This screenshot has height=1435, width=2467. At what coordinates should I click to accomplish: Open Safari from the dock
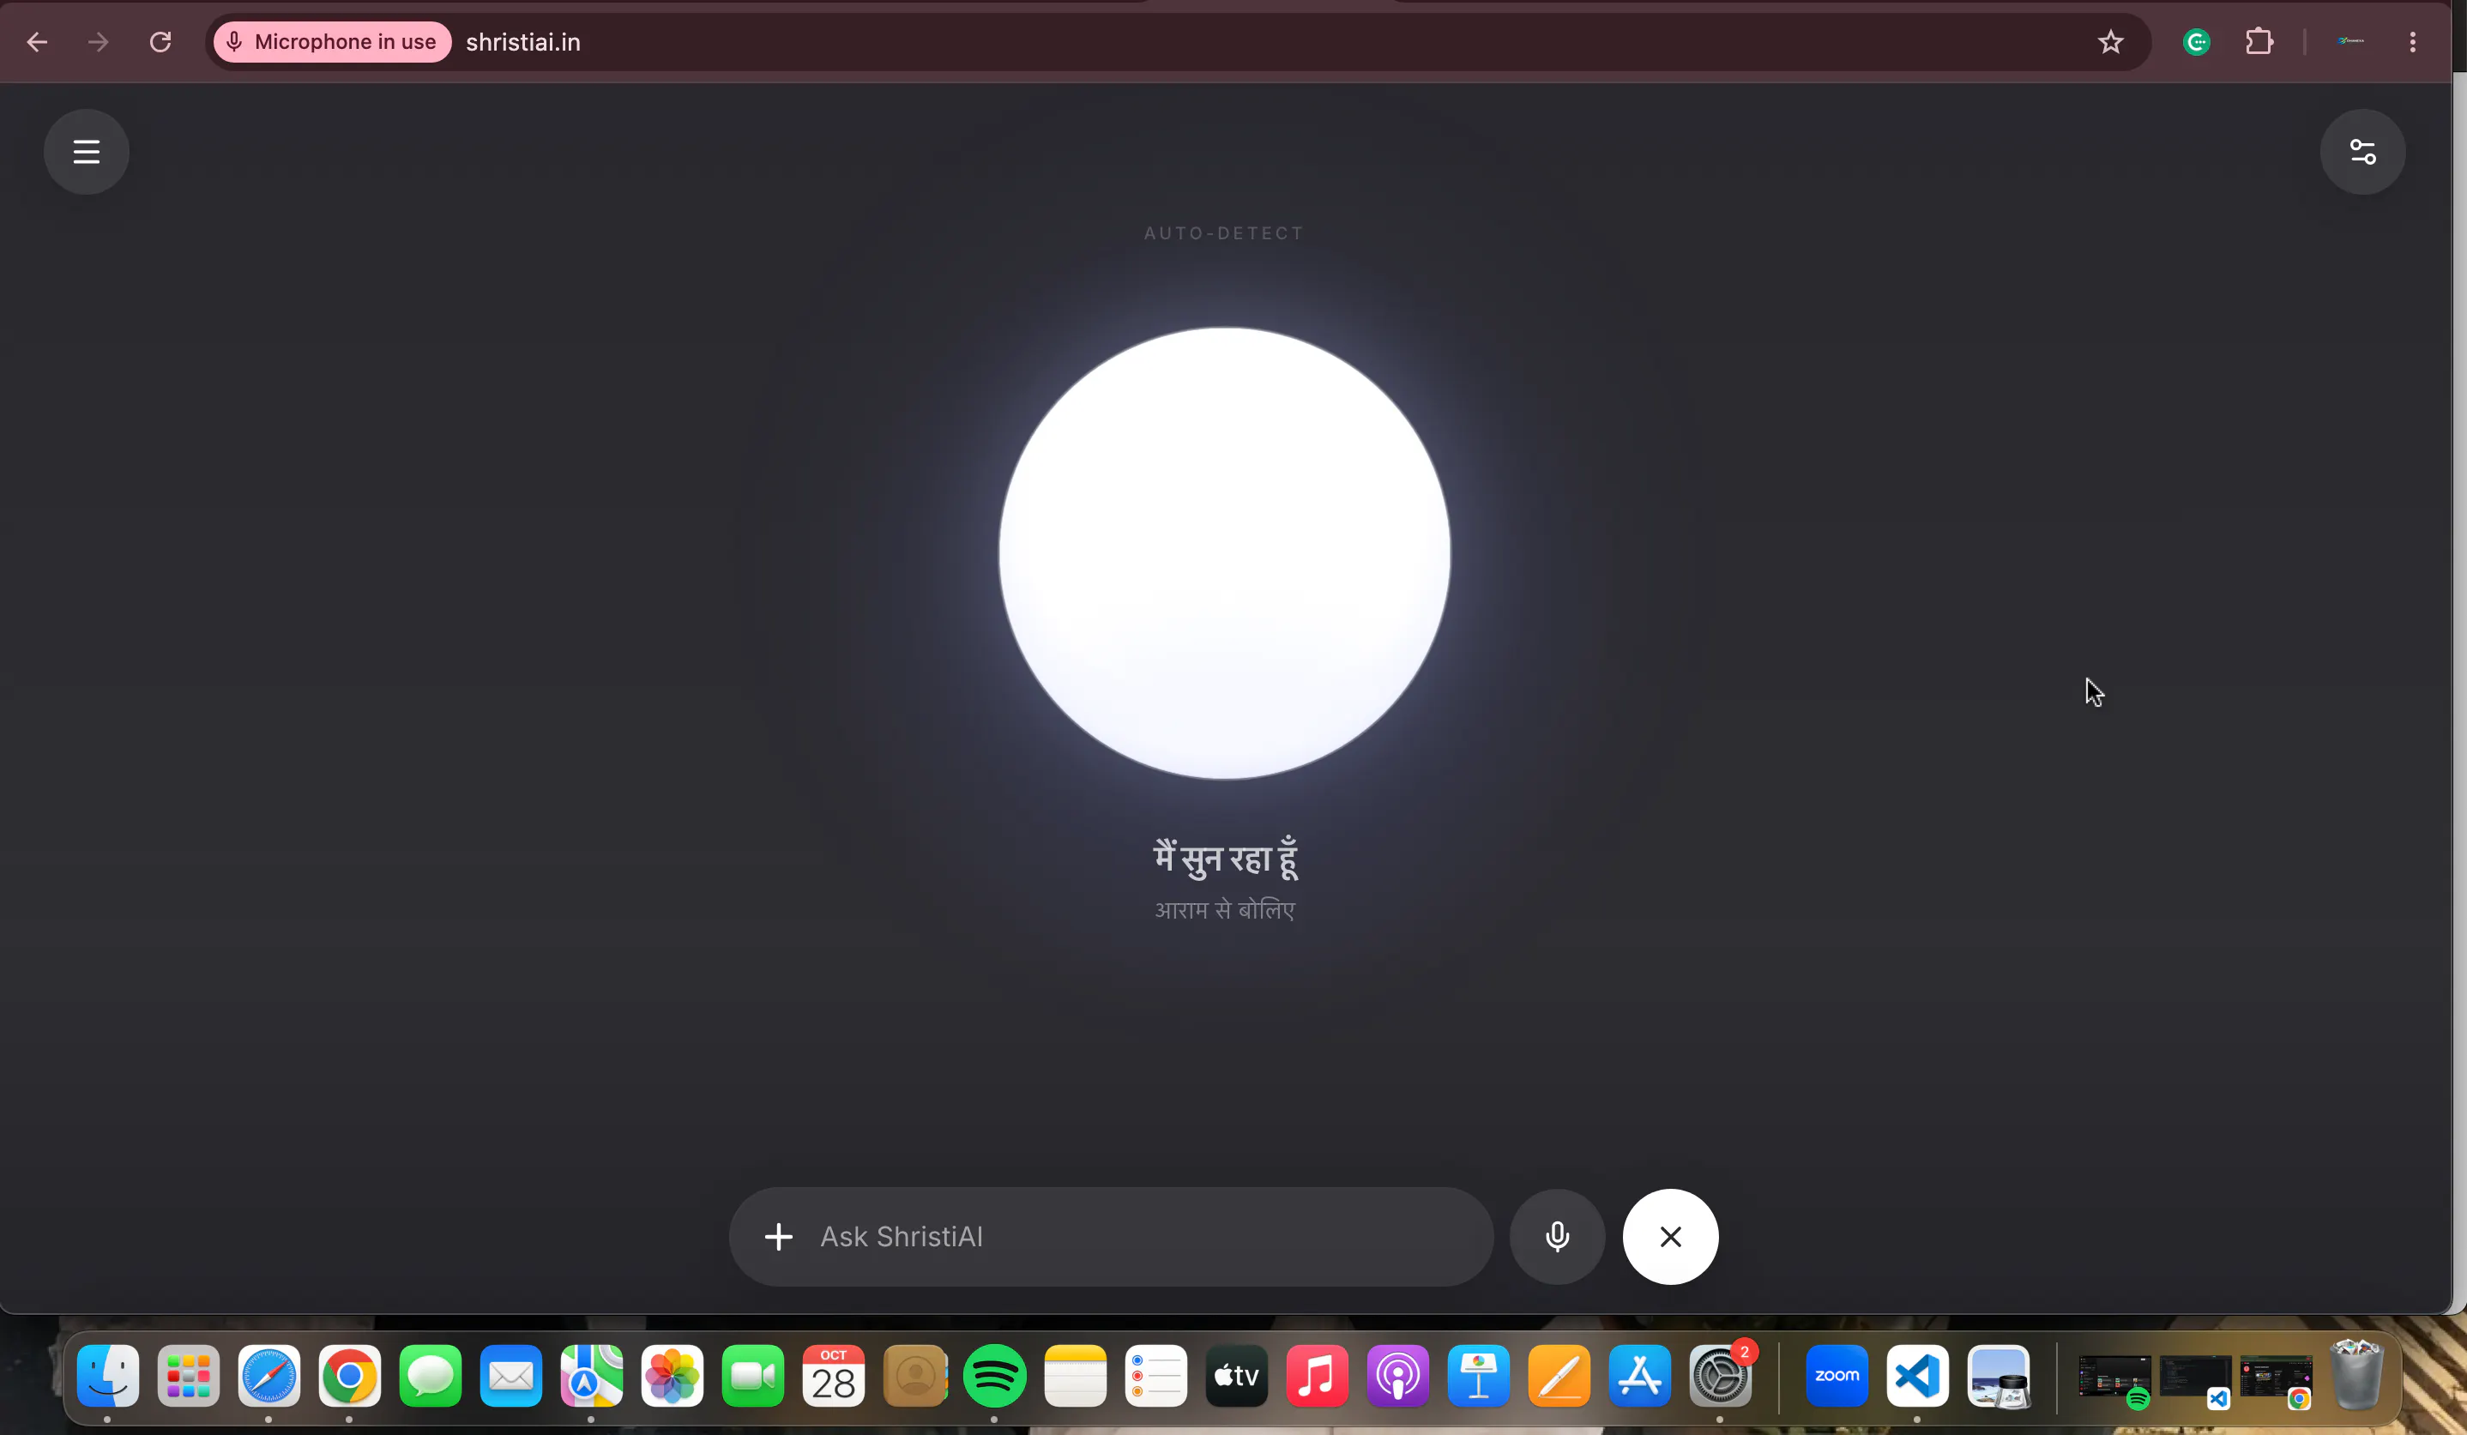[269, 1375]
